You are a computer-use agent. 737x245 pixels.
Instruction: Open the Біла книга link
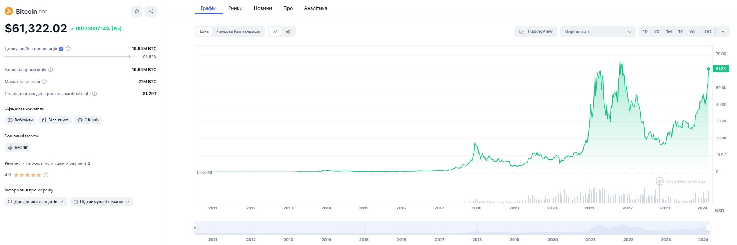55,120
